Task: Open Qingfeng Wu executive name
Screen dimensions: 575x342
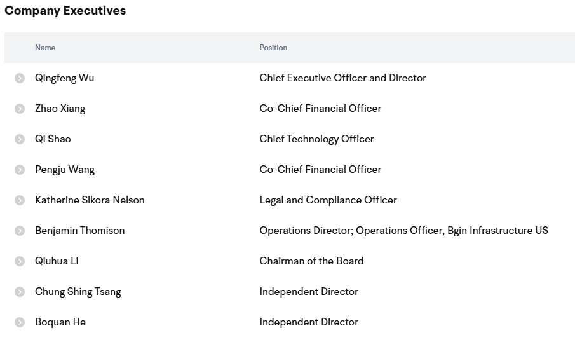Action: click(64, 78)
